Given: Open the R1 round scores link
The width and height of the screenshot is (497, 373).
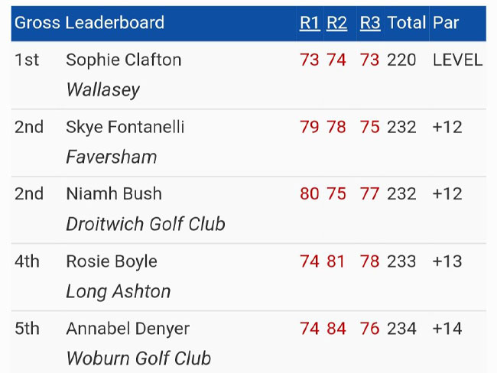Looking at the screenshot, I should [310, 23].
